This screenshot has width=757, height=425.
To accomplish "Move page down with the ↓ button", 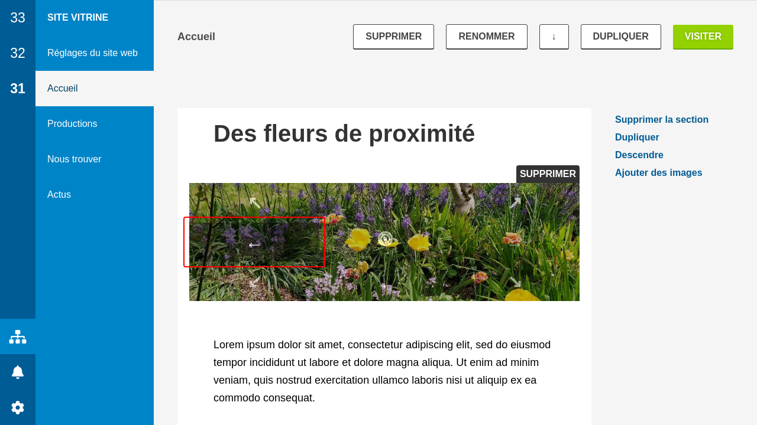I will point(554,37).
